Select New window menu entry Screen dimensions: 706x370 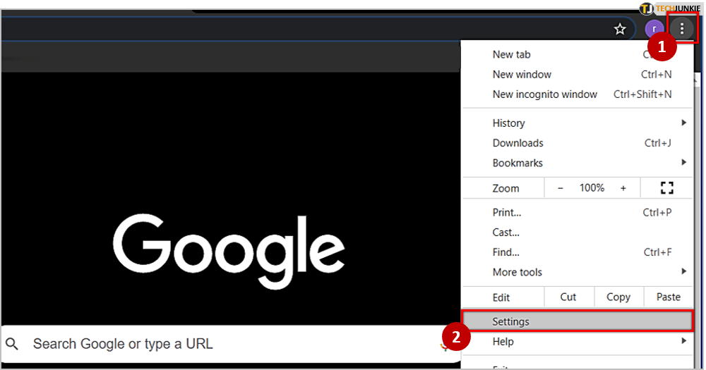(x=522, y=74)
